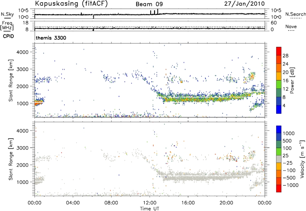This screenshot has height=211, width=306.
Task: Click the -25 label on Velocity colorbar
Action: 288,163
